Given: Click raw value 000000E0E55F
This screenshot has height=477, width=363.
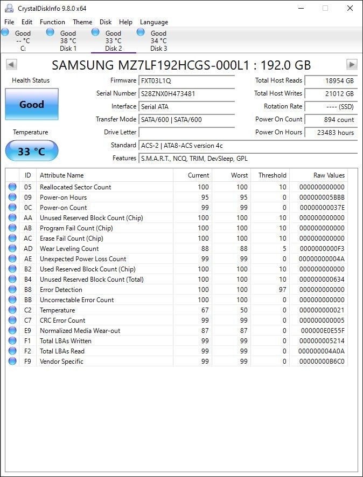Looking at the screenshot, I should point(323,330).
